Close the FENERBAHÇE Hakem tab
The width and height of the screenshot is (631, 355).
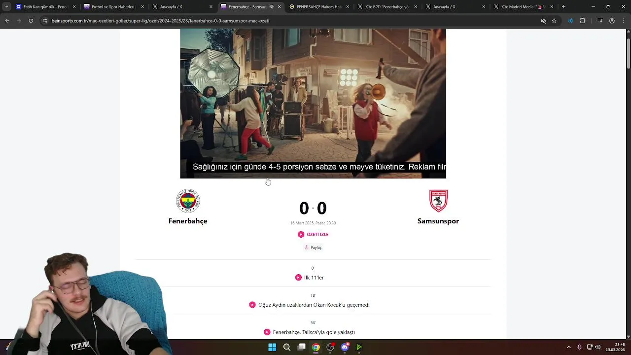pos(348,7)
